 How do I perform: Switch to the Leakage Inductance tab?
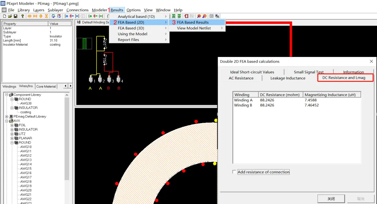coord(287,78)
